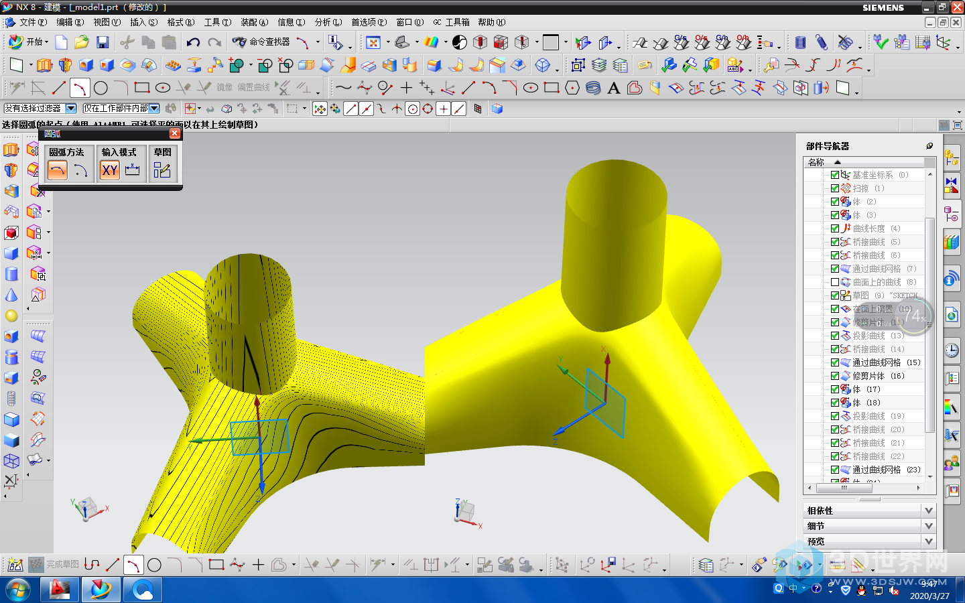Select the Spline curve tool

tap(343, 88)
